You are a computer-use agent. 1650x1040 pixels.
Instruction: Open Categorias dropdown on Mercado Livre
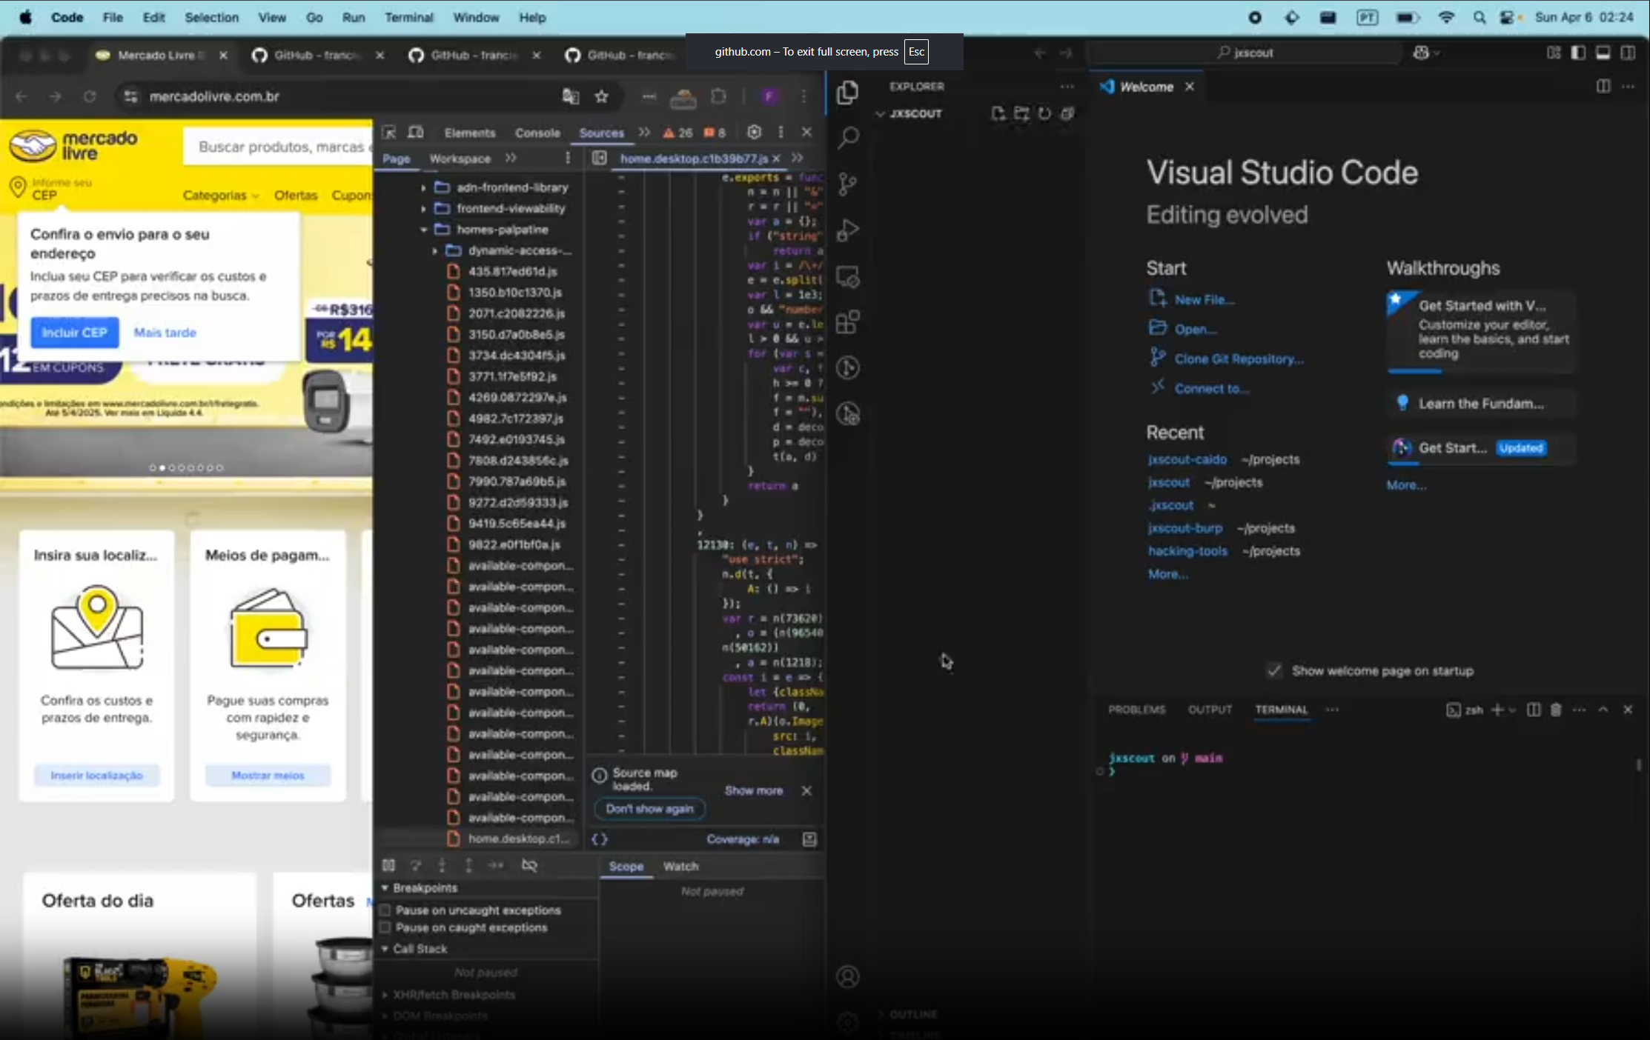(x=221, y=196)
